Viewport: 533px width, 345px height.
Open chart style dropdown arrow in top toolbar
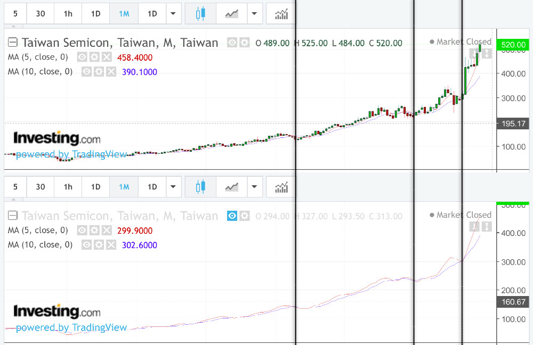pos(255,14)
